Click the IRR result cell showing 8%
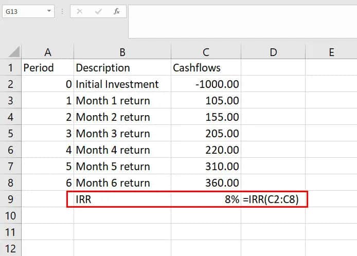Viewport: 357px width, 256px height. click(x=206, y=199)
